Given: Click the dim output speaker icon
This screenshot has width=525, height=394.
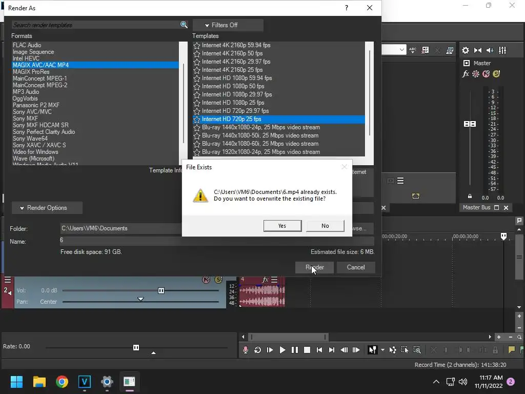Looking at the screenshot, I should 490,50.
